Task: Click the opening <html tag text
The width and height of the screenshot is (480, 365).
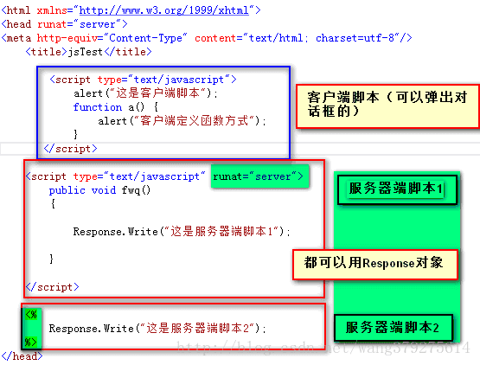Action: point(16,10)
